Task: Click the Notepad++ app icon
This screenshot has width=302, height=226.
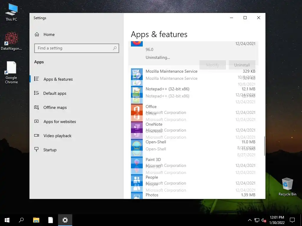Action: click(x=137, y=92)
